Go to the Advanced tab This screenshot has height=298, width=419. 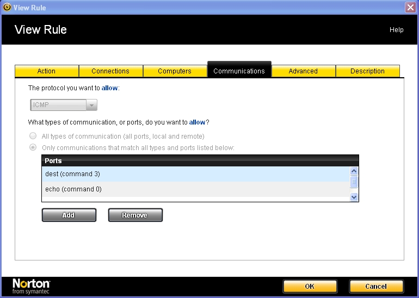(x=303, y=71)
